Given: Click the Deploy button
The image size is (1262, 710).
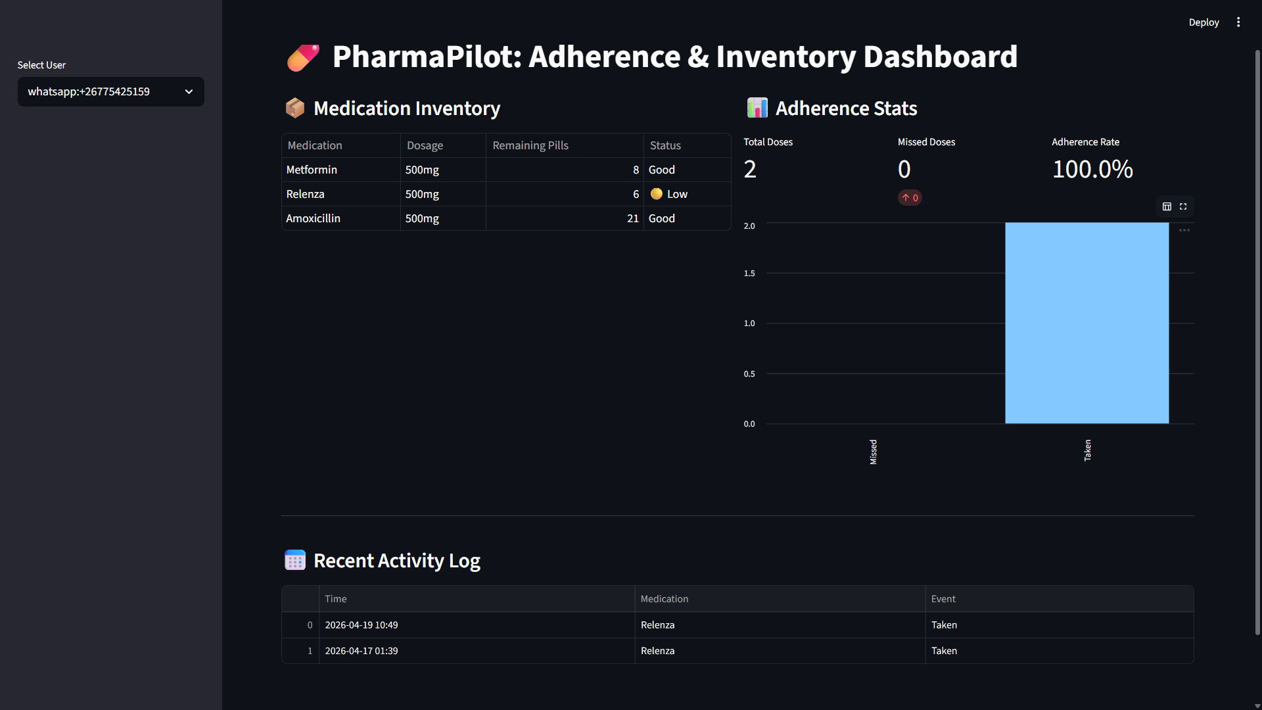Looking at the screenshot, I should [1204, 22].
